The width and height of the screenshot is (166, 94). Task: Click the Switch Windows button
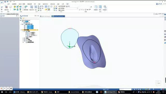click(105, 8)
